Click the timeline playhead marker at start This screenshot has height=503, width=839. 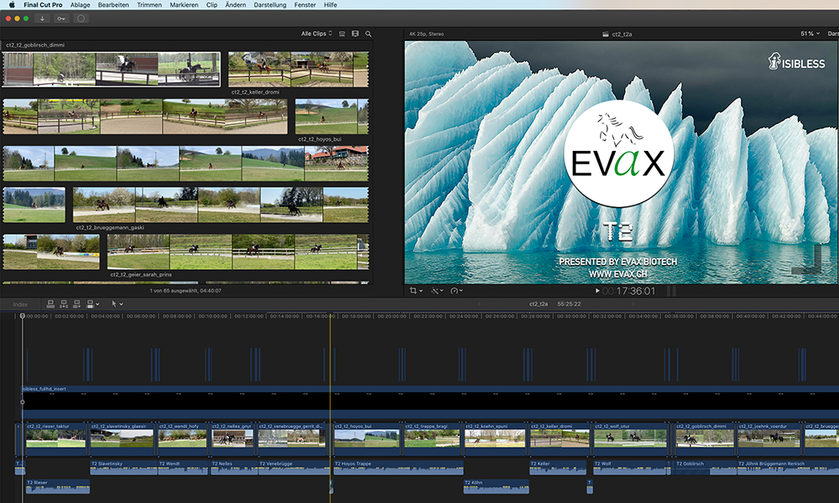(x=23, y=316)
